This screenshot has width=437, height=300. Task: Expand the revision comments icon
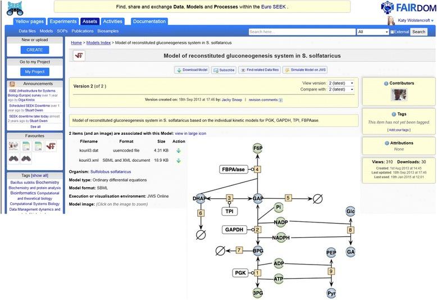click(280, 100)
